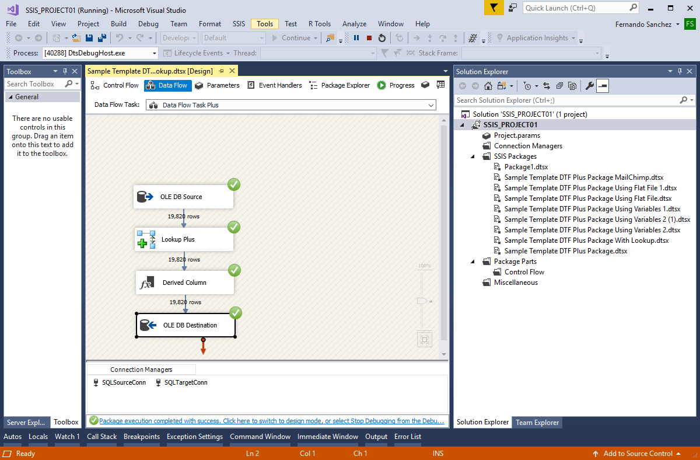Collapse All nodes in Solution Explorer

[559, 86]
